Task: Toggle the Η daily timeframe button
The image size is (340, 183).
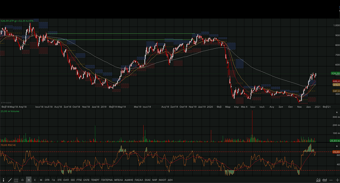Action: [29, 180]
